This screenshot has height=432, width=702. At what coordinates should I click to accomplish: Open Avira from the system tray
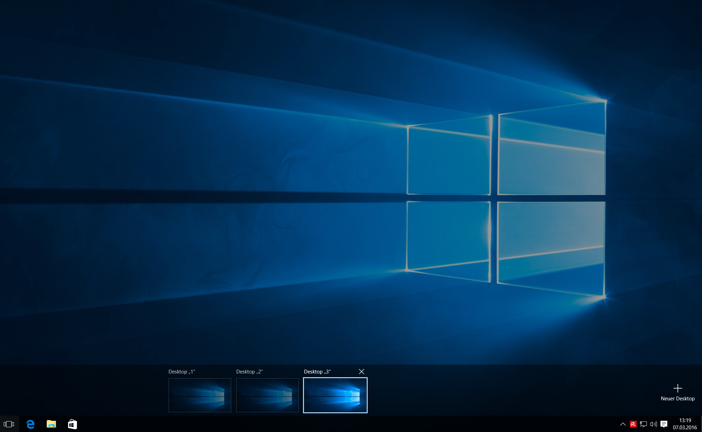pyautogui.click(x=633, y=424)
